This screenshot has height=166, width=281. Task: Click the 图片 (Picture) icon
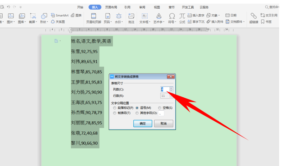click(11, 16)
